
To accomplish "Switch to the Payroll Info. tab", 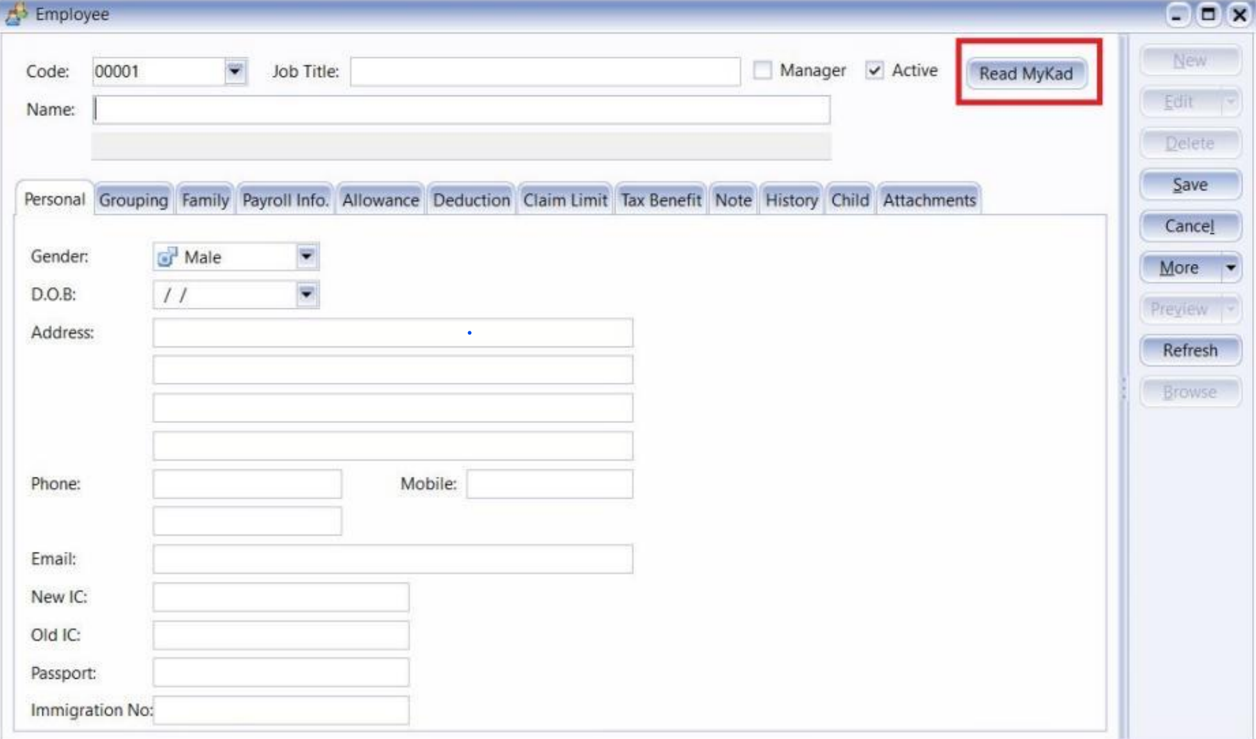I will [x=285, y=200].
